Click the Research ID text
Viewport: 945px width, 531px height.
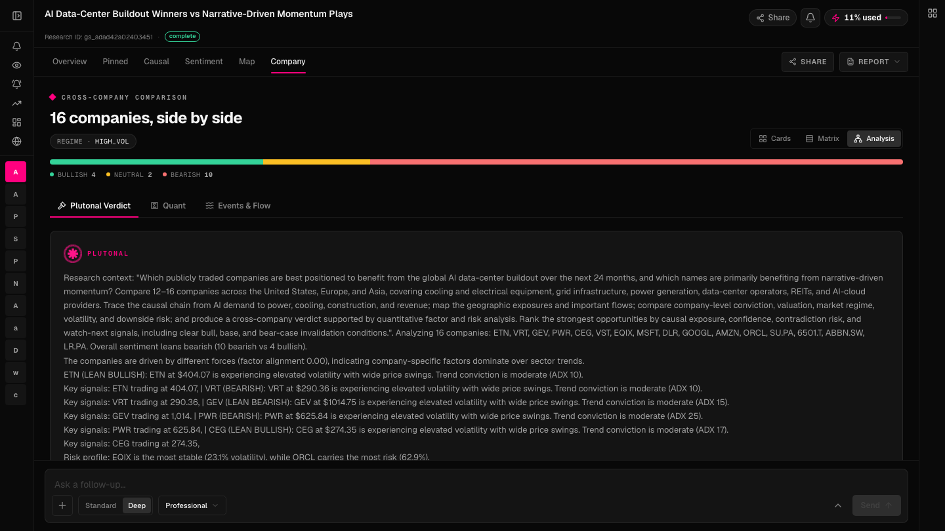98,37
